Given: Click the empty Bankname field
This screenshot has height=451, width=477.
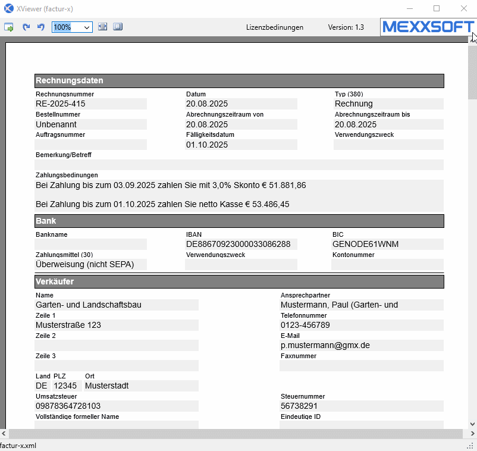Looking at the screenshot, I should coord(90,244).
